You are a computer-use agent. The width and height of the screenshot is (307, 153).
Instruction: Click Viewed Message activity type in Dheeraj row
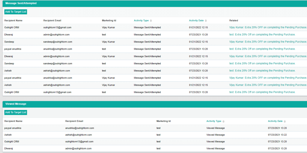[216, 149]
